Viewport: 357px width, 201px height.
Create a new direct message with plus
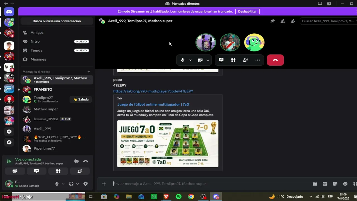(x=89, y=72)
